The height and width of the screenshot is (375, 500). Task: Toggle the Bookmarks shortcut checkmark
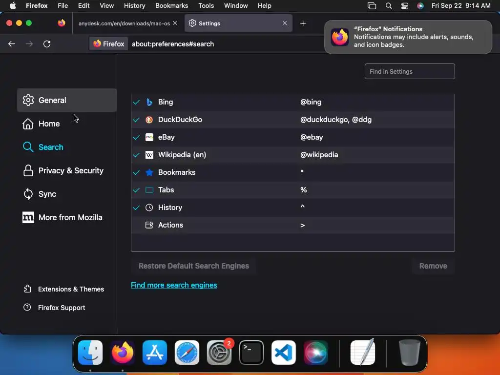tap(136, 172)
